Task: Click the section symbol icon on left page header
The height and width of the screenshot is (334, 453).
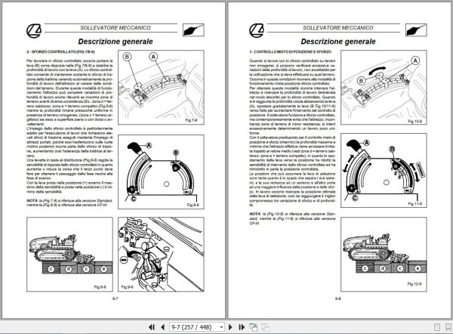Action: click(193, 30)
